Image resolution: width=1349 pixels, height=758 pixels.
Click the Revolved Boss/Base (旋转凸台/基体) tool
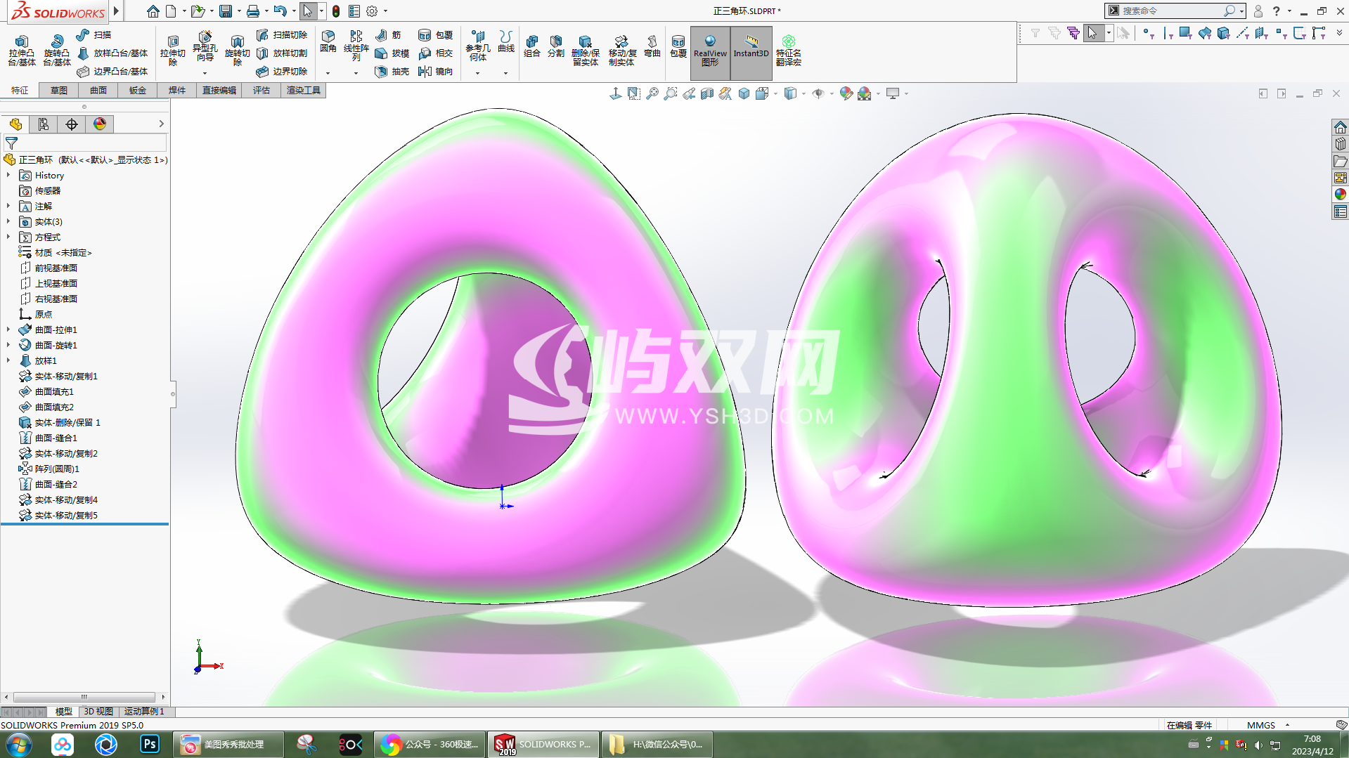click(x=56, y=50)
